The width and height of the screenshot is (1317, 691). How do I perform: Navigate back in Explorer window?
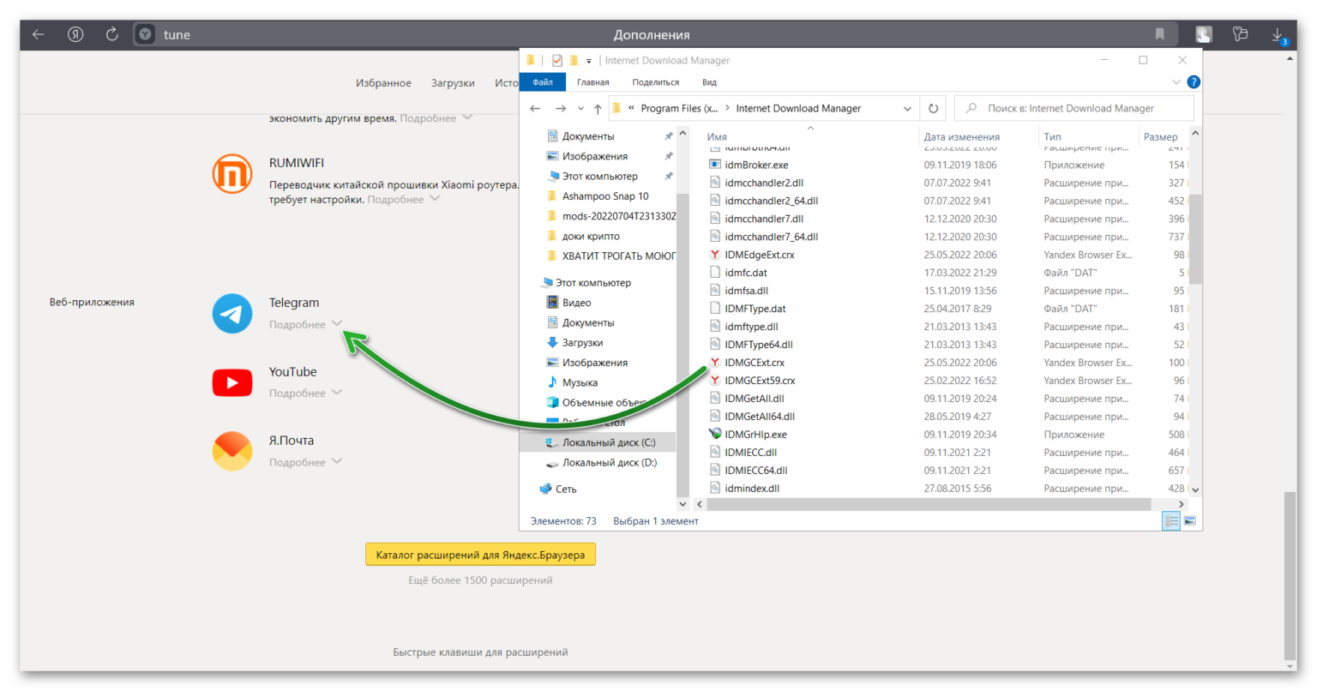pyautogui.click(x=535, y=109)
